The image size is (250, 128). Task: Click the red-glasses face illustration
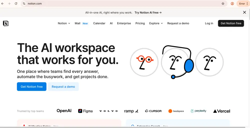click(x=144, y=62)
